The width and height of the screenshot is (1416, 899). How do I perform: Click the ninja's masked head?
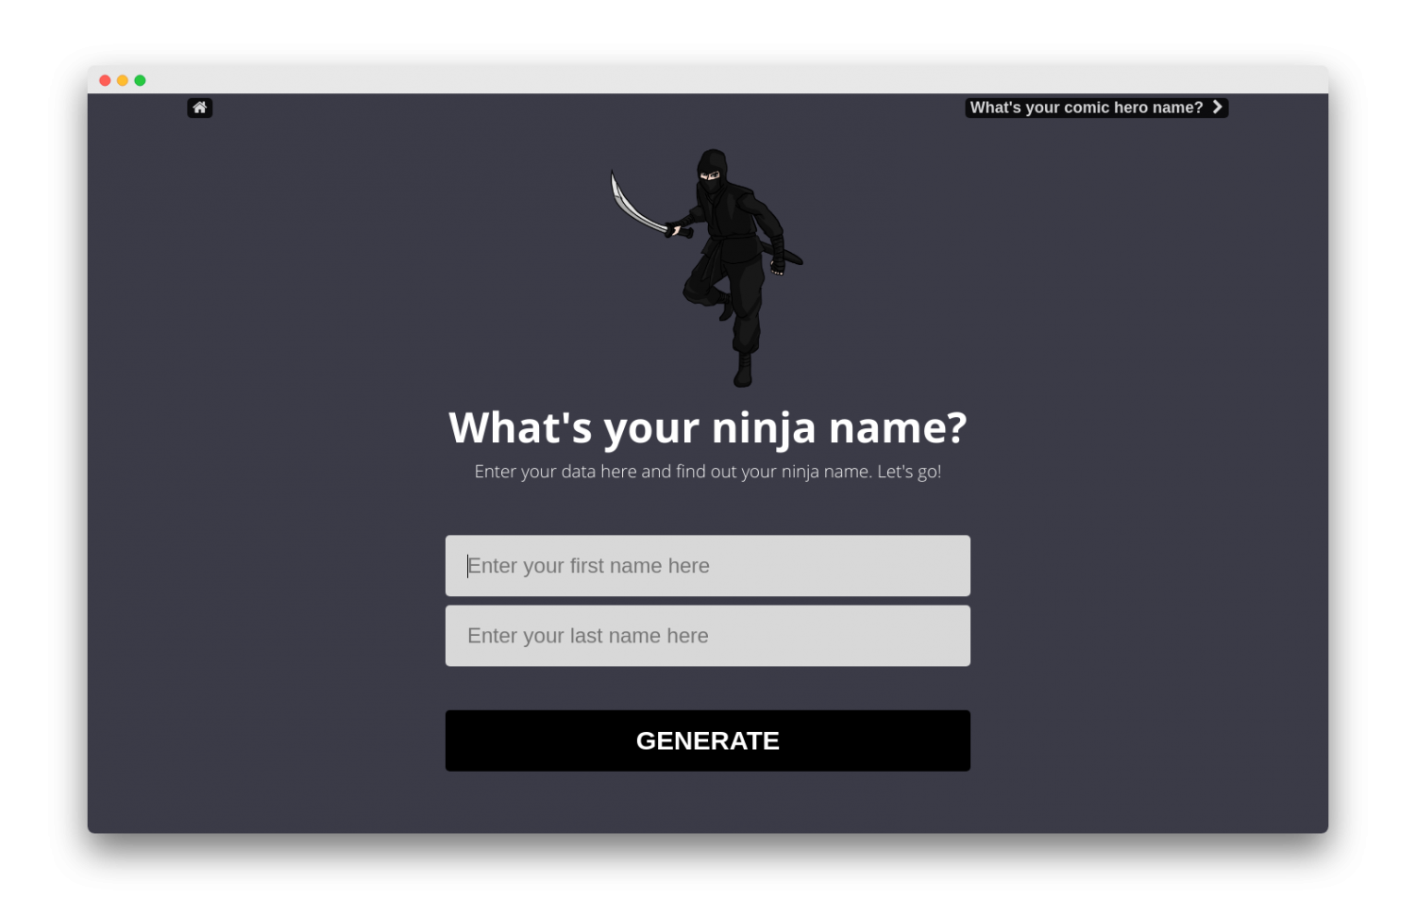(x=713, y=173)
